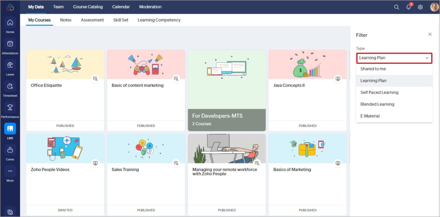Click the content marketing game controller thumbnail
The height and width of the screenshot is (217, 440).
coord(146,65)
